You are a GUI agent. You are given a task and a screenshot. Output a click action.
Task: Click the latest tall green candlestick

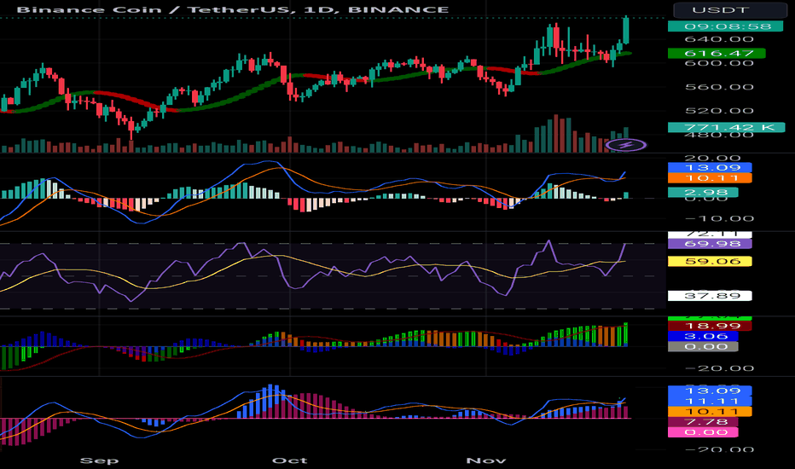(x=626, y=31)
